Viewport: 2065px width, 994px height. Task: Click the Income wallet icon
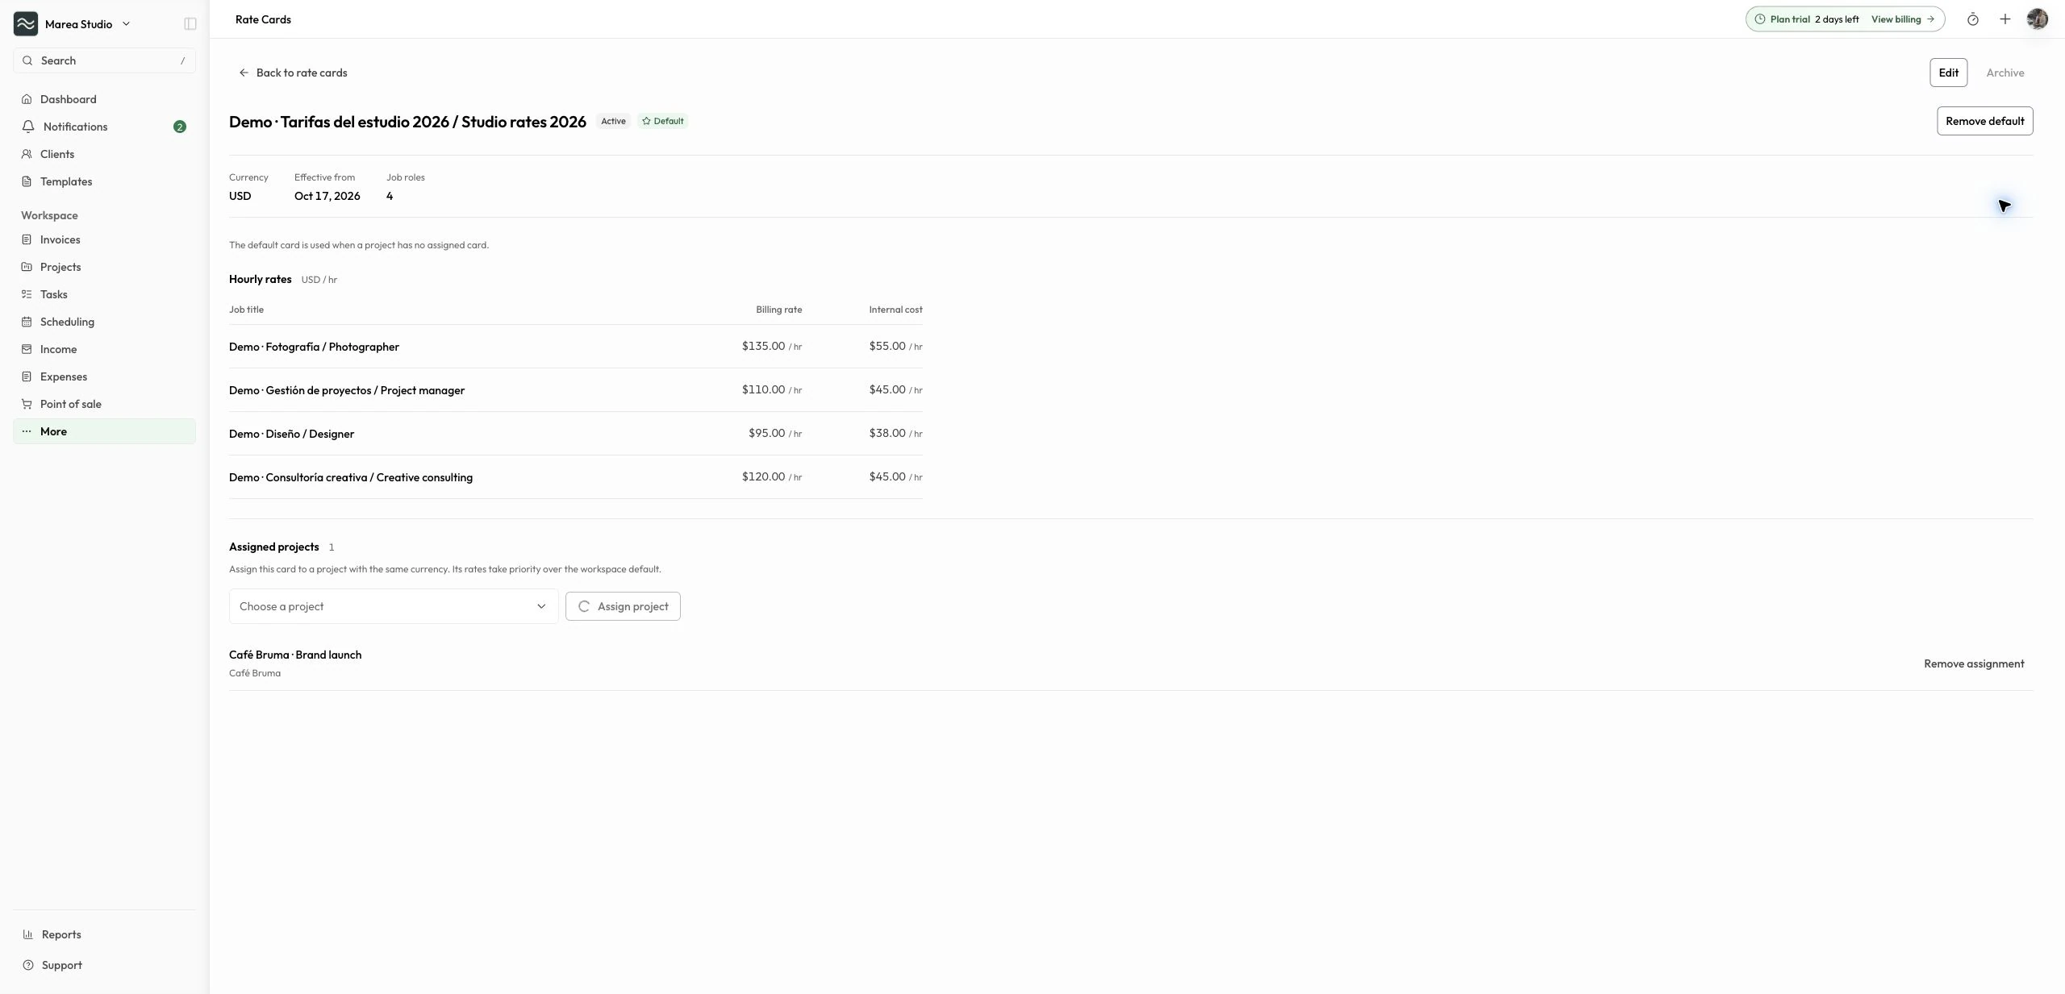(27, 349)
